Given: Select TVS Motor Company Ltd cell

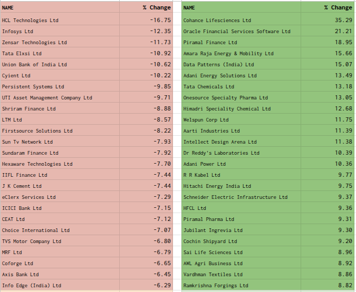Looking at the screenshot, I should tap(60, 241).
